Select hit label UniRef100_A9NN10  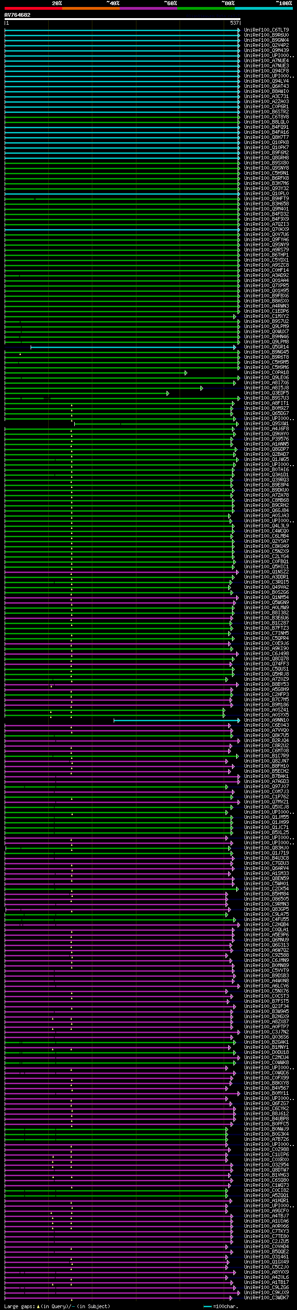pos(266,720)
